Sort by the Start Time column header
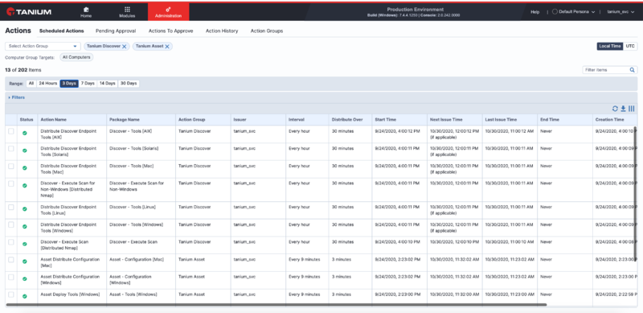The height and width of the screenshot is (313, 643). tap(386, 120)
